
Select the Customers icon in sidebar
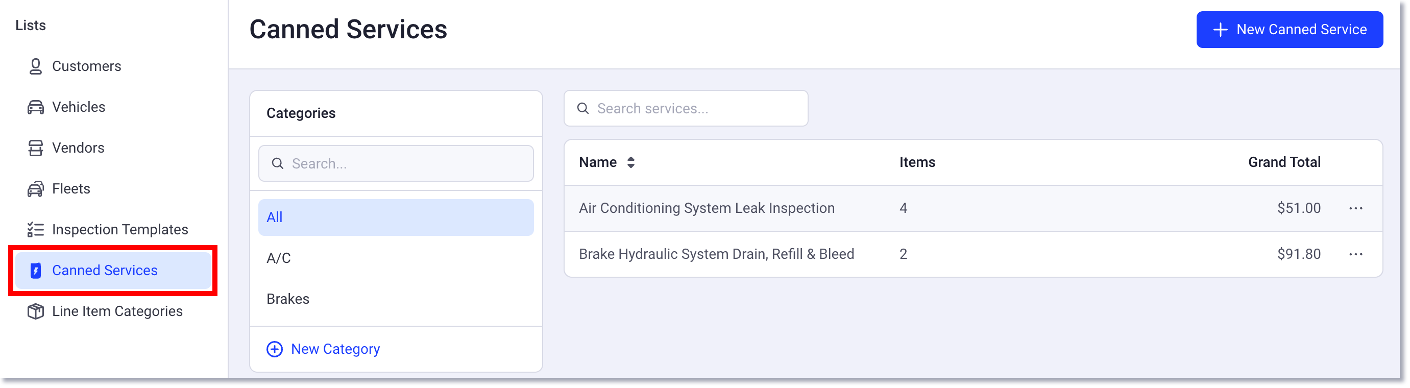tap(36, 66)
